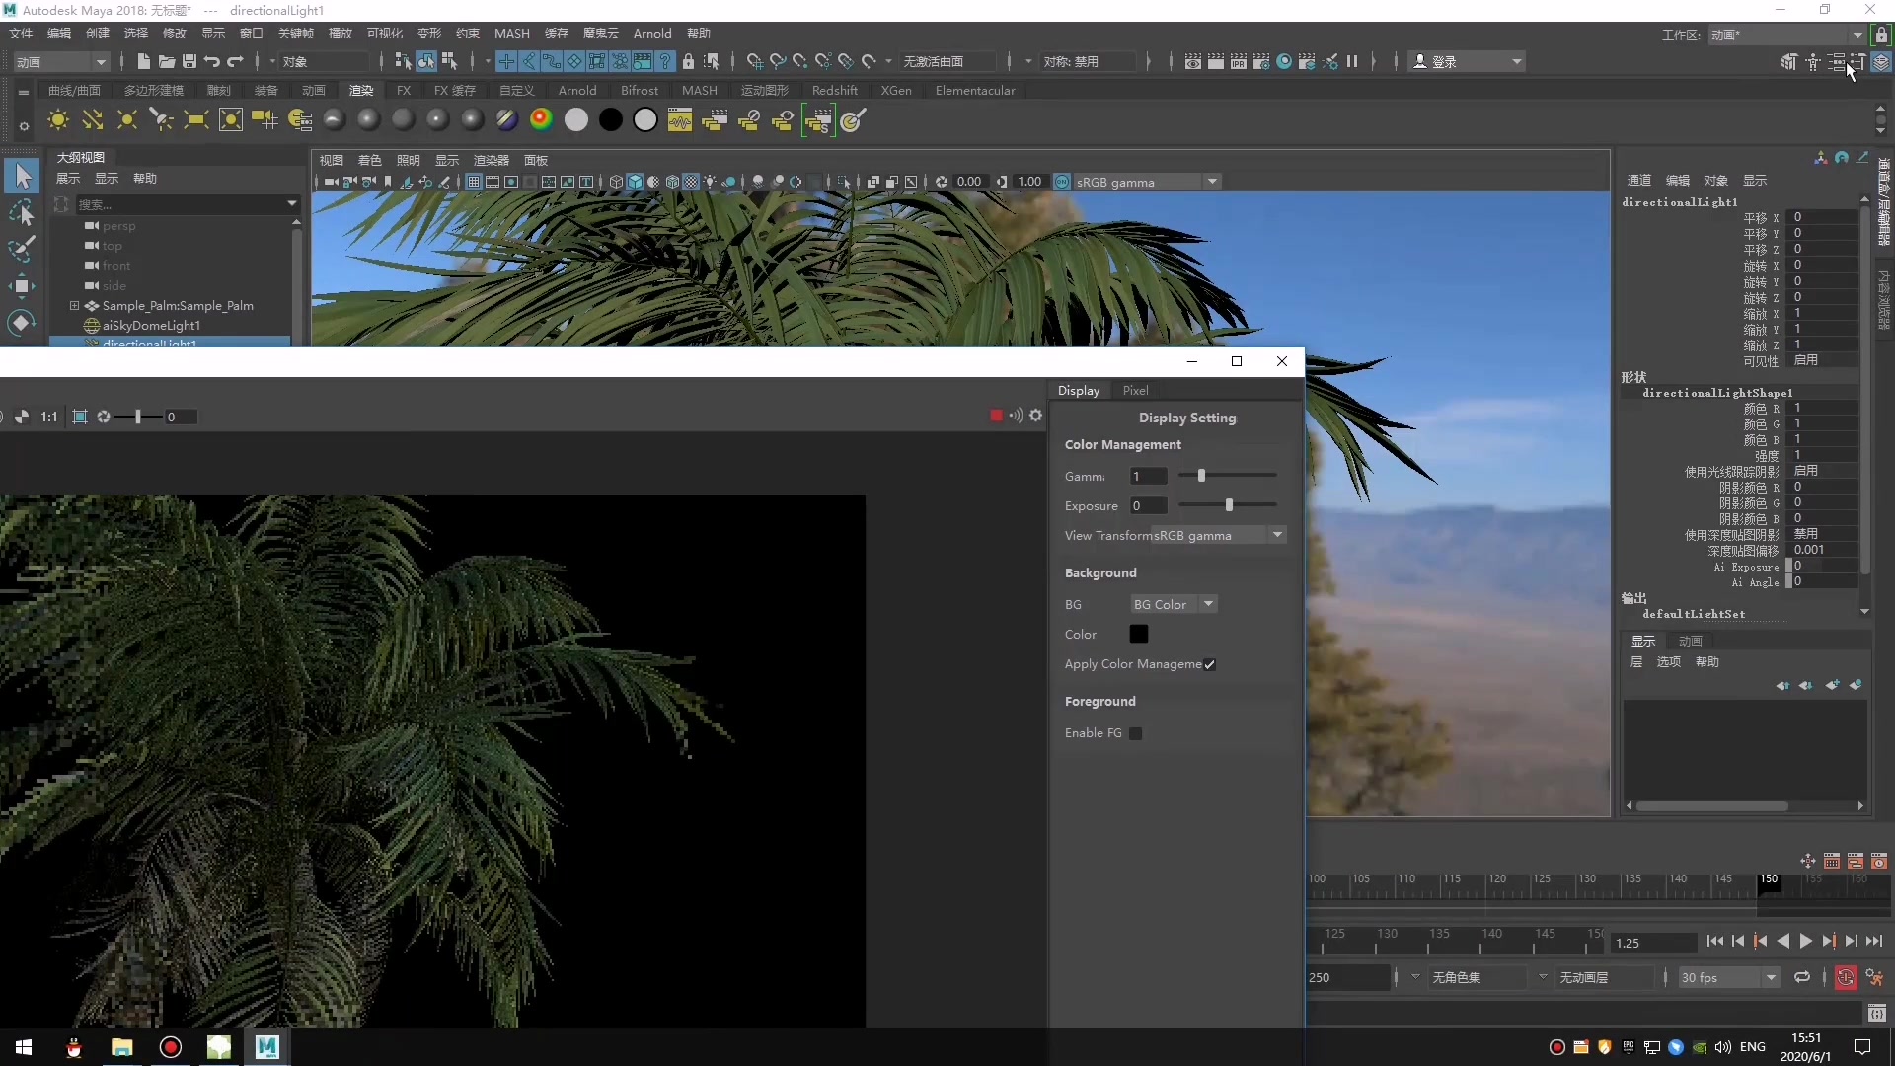Image resolution: width=1895 pixels, height=1066 pixels.
Task: Expand the Sample_Palm outliner node
Action: click(x=74, y=306)
